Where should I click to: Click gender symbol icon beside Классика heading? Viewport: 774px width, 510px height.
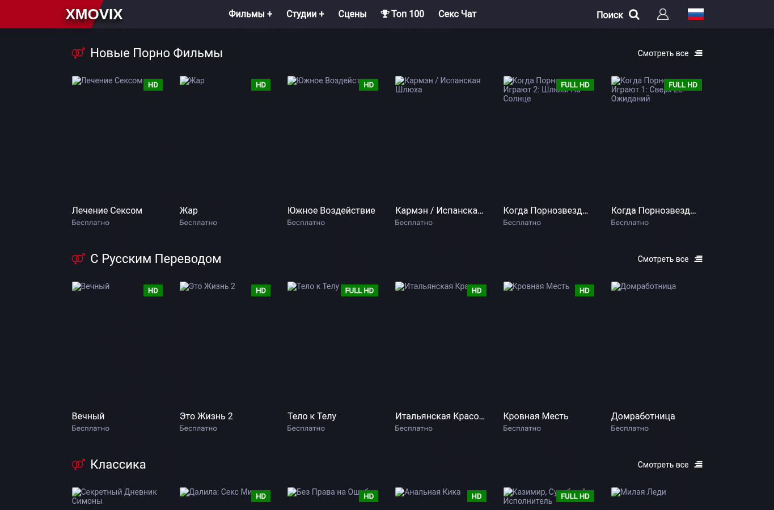click(x=78, y=464)
